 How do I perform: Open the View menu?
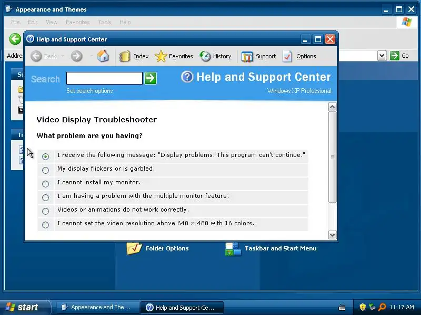point(52,22)
